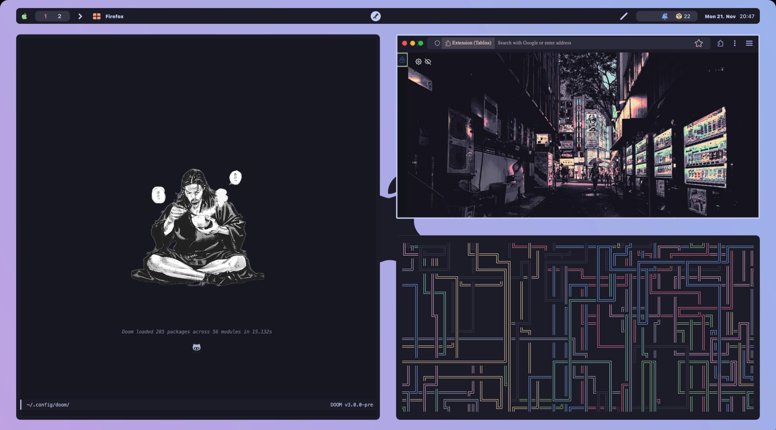The image size is (776, 430).
Task: Click the Tabliss city street background photo
Action: (x=583, y=135)
